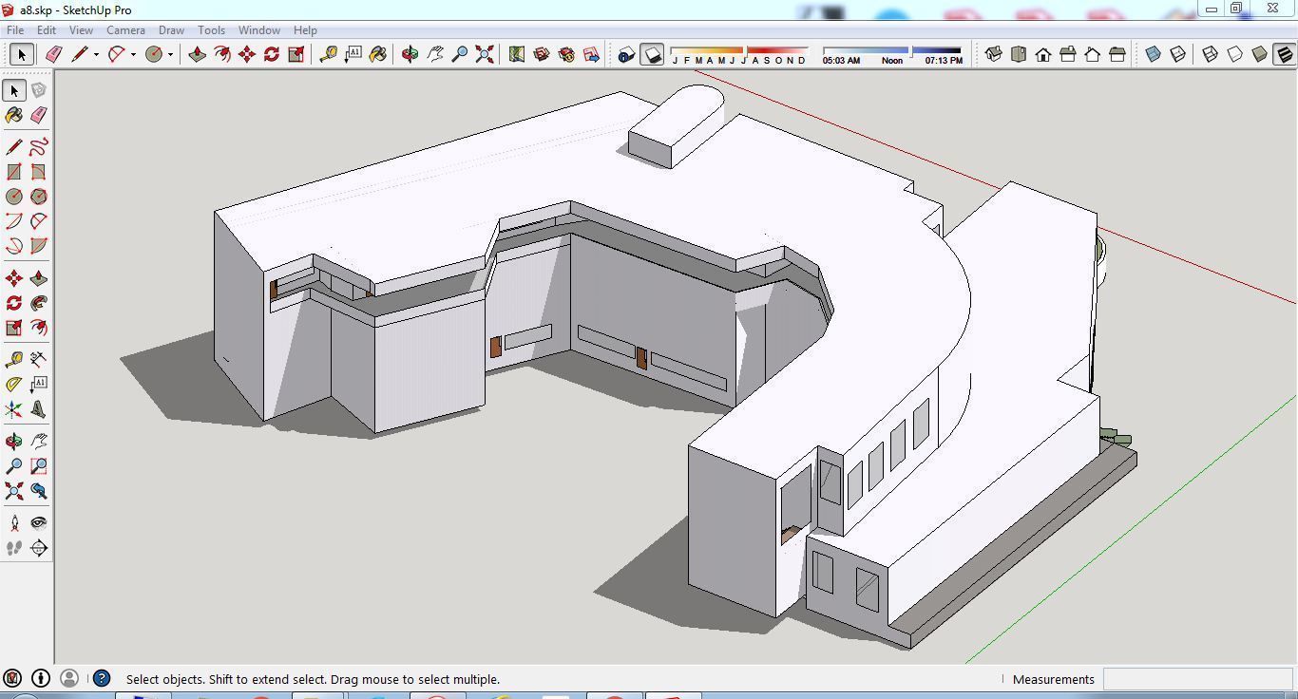Open the File menu
Screen dimensions: 1298x699
coord(16,30)
